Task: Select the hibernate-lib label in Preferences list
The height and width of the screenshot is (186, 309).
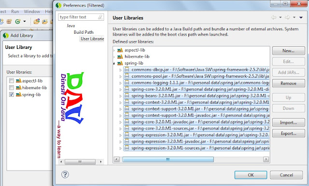Action: coord(137,57)
